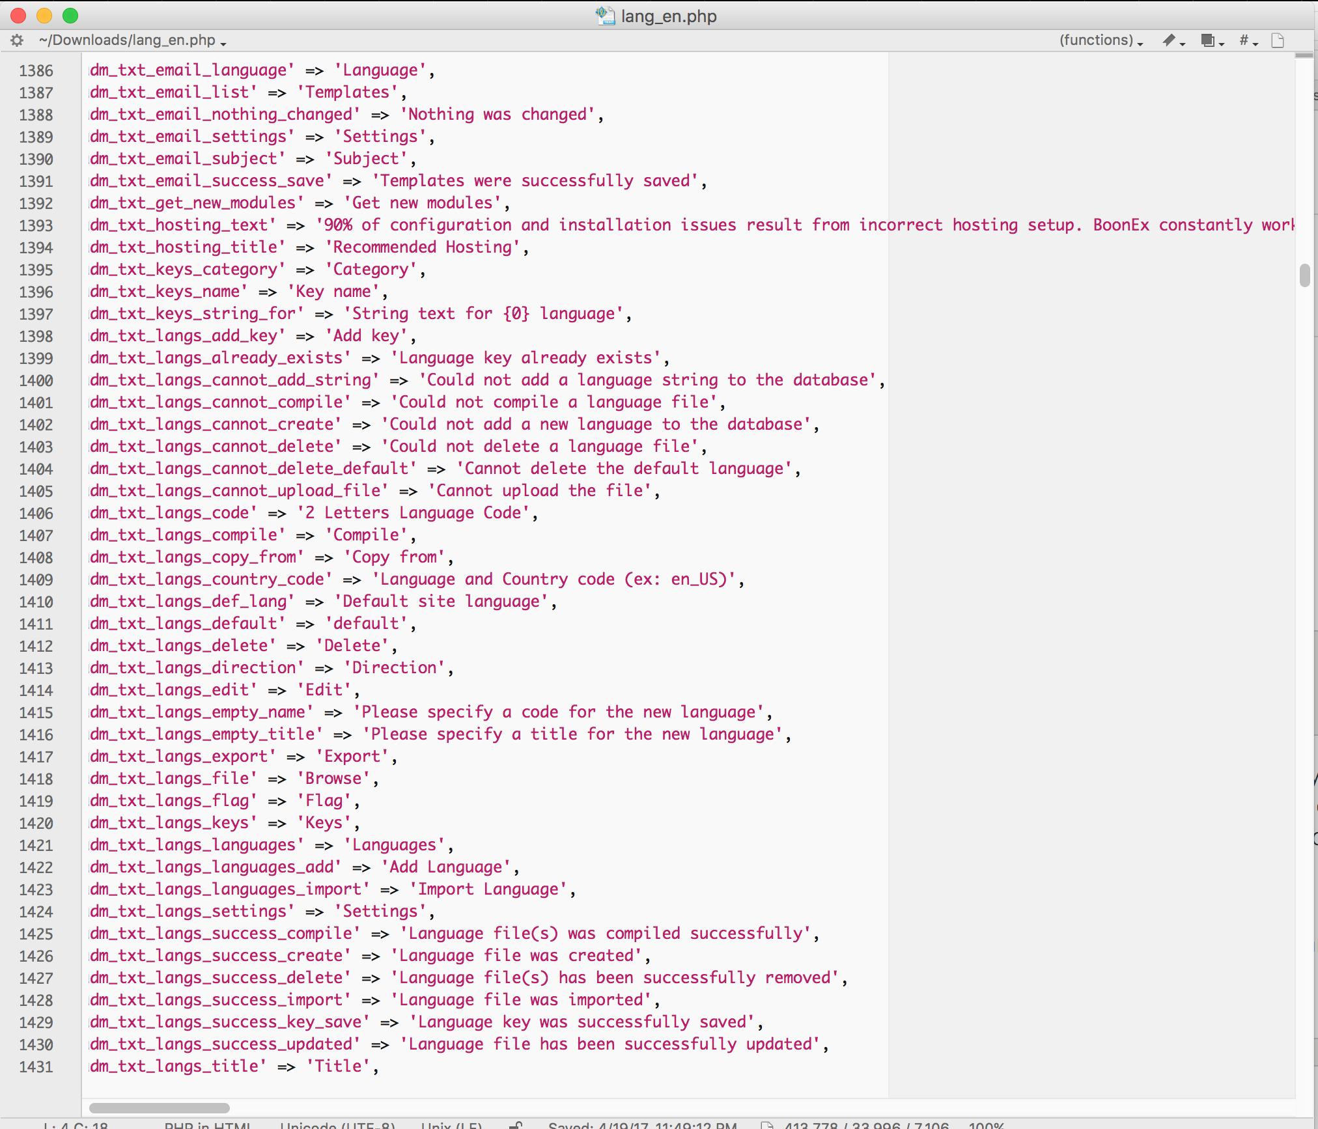
Task: Open the PHP in HTML language selector
Action: [207, 1125]
